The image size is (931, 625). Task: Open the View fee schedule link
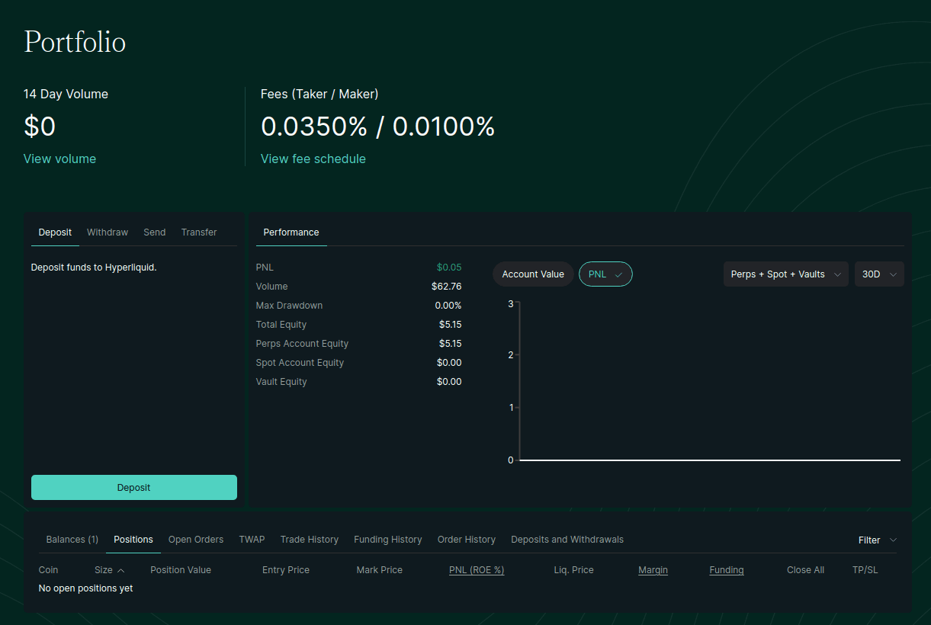pos(313,159)
